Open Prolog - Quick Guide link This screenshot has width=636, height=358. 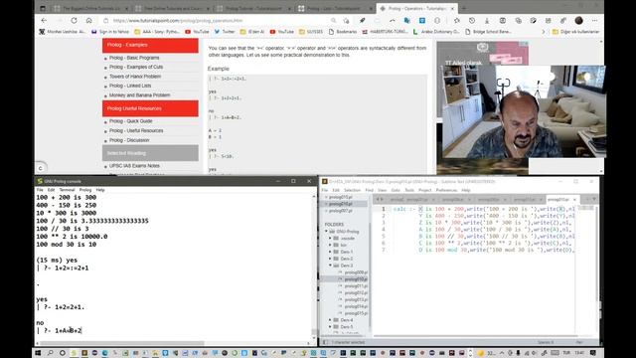130,121
